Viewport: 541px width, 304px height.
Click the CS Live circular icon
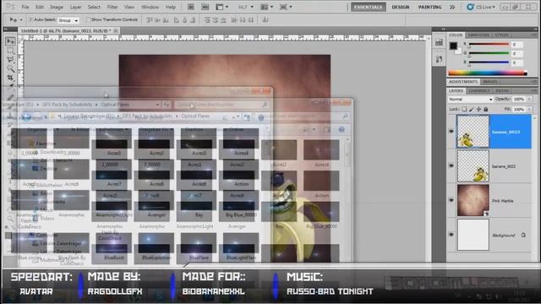pos(470,7)
